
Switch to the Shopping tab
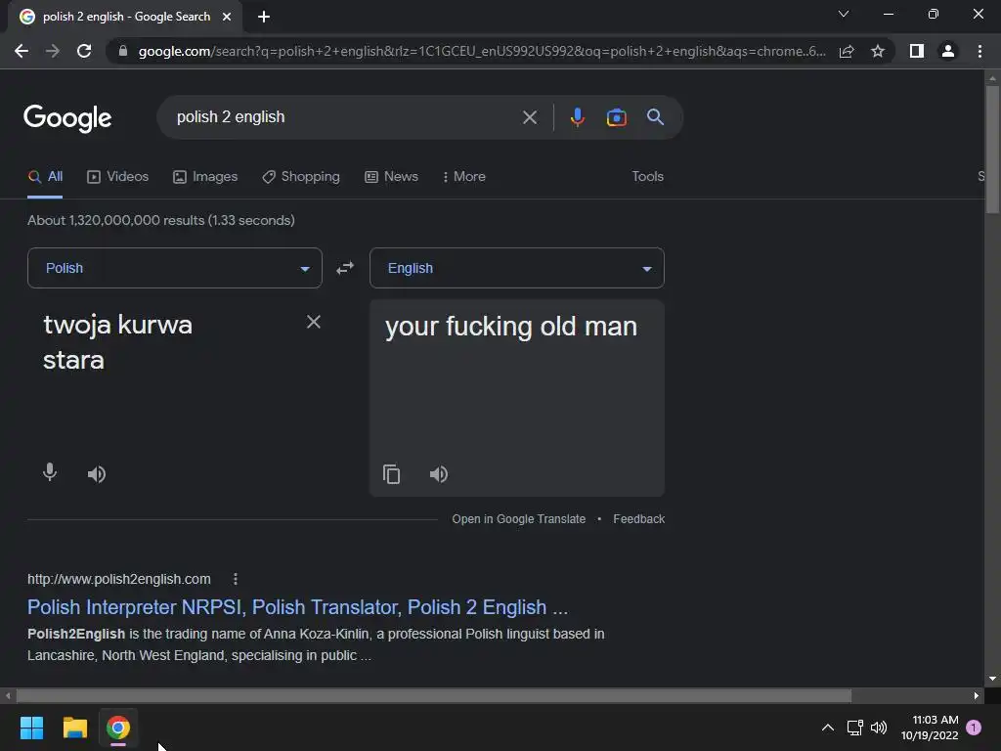coord(301,177)
